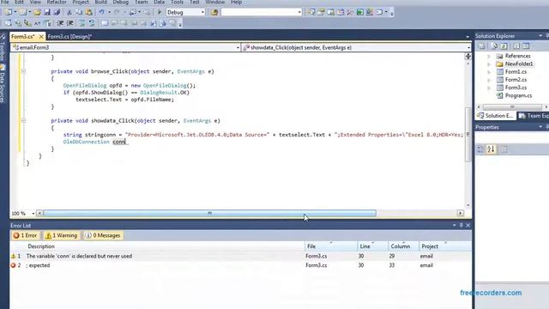Close the Form3.cs editor tab

[41, 36]
